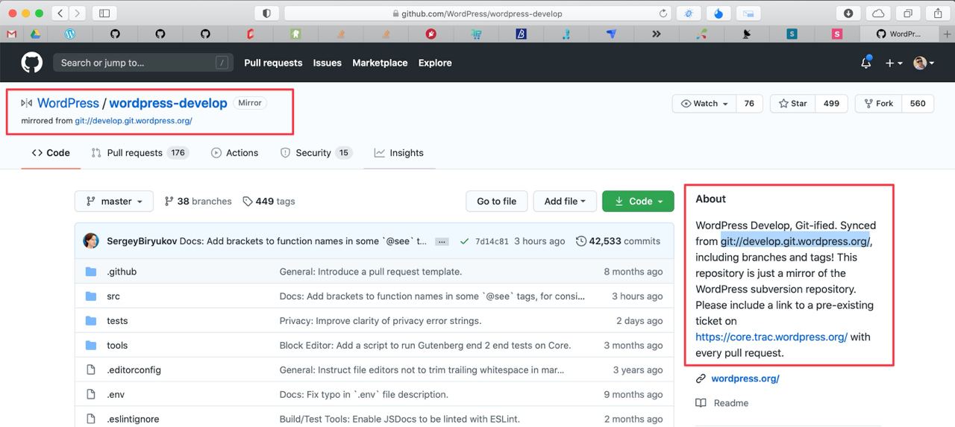The height and width of the screenshot is (427, 955).
Task: Click the Go to file button
Action: click(x=497, y=202)
